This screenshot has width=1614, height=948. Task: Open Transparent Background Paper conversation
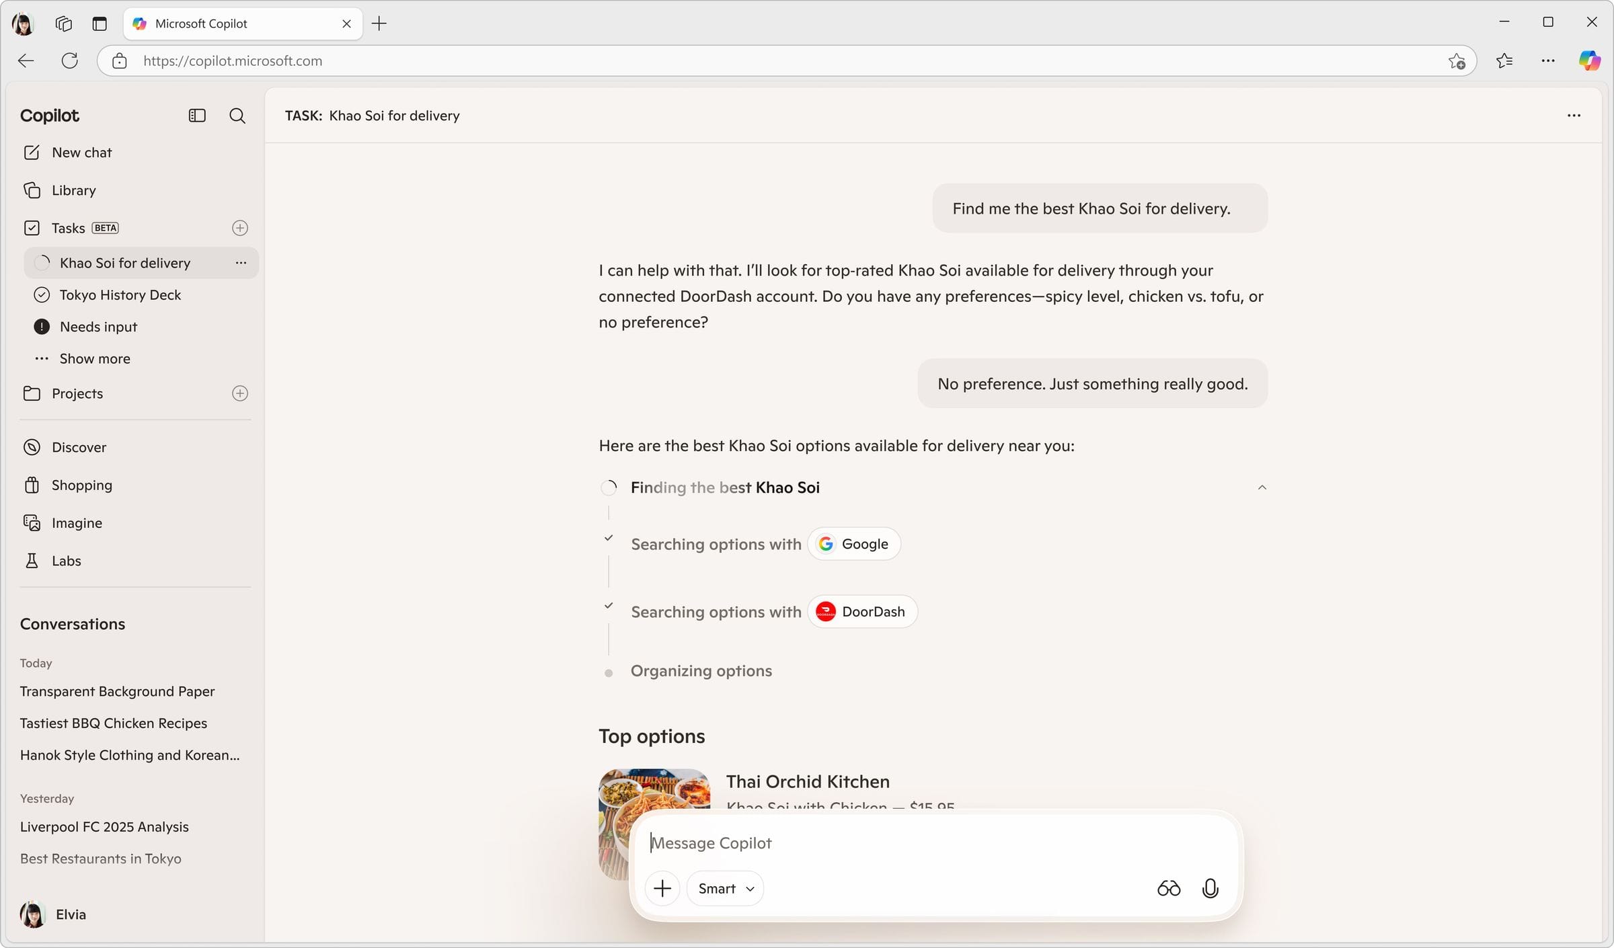117,691
